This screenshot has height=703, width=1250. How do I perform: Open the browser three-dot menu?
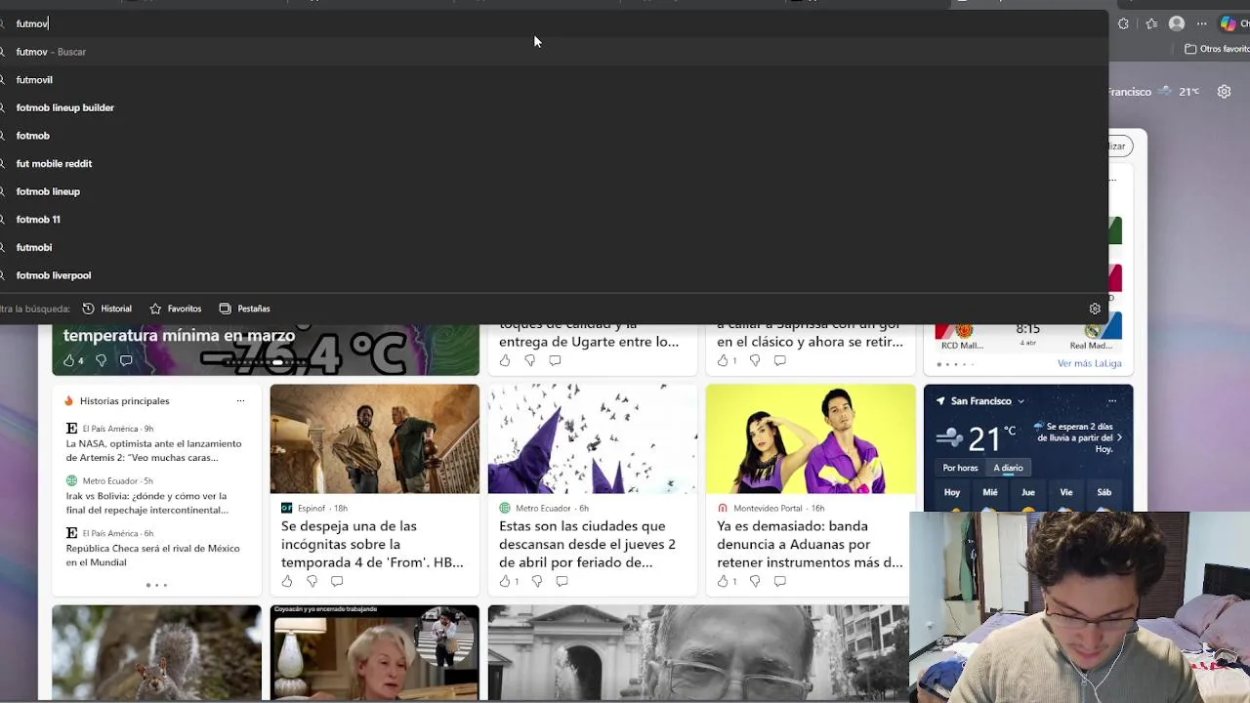1201,23
